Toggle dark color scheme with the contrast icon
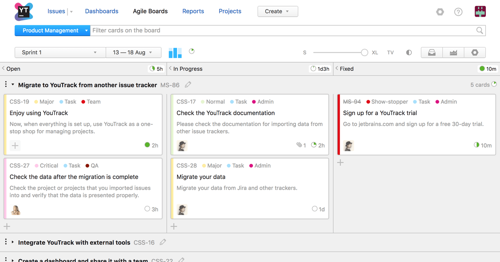 coord(409,52)
